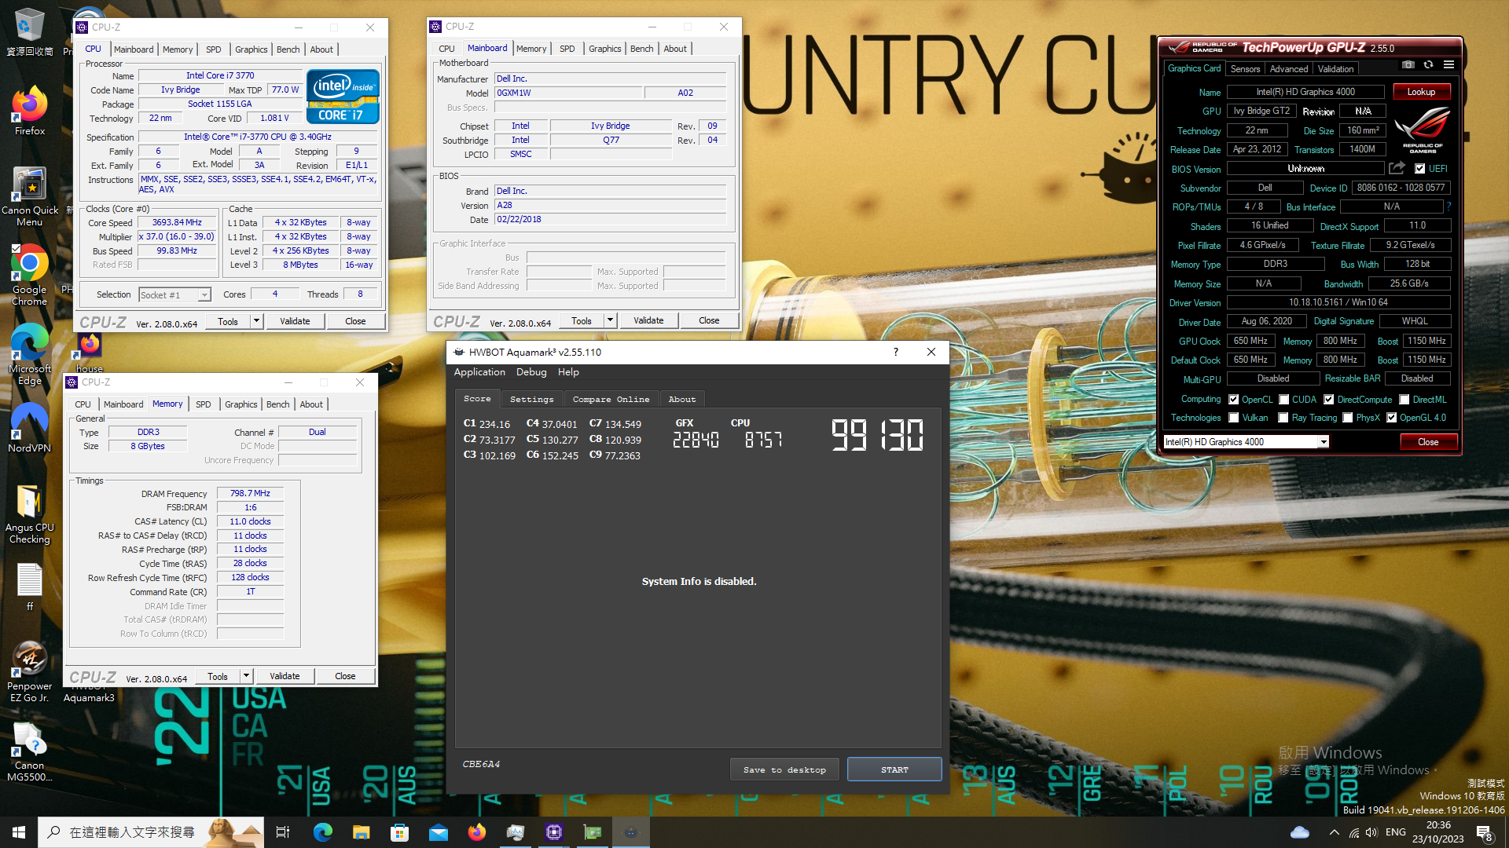Image resolution: width=1509 pixels, height=848 pixels.
Task: Click the GPU-Z Name field
Action: 1305,92
